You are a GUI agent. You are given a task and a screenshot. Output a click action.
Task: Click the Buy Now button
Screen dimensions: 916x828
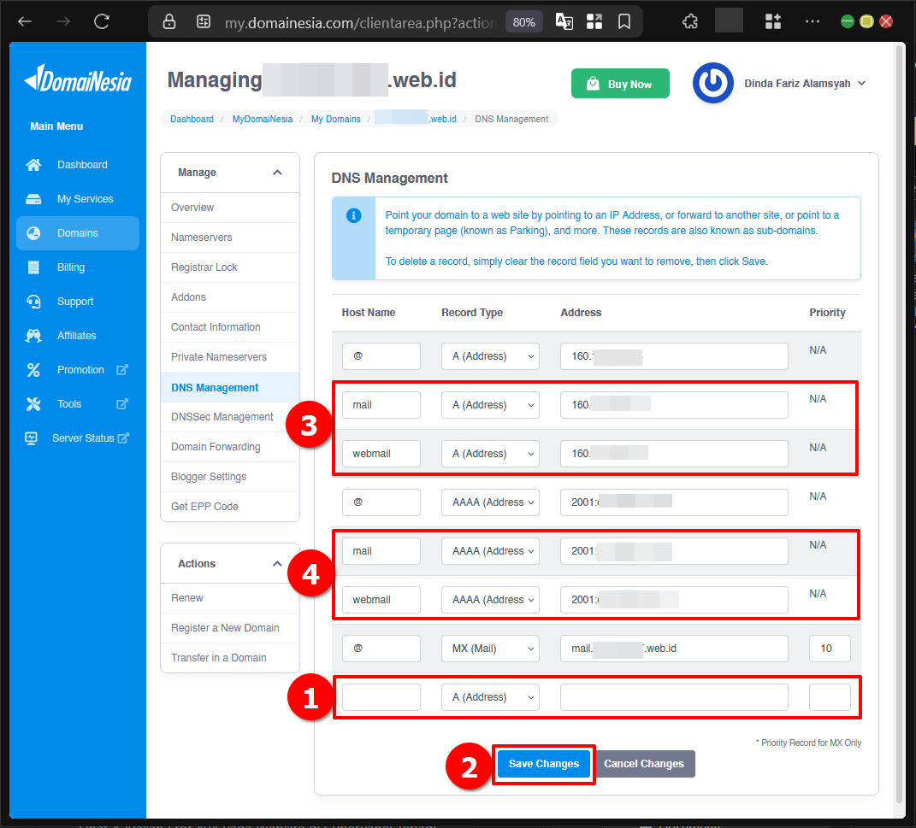pos(620,83)
